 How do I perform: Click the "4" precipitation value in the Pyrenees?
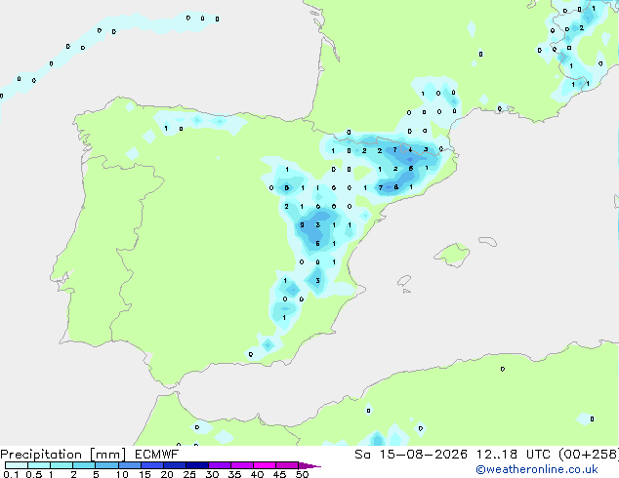pyautogui.click(x=411, y=150)
